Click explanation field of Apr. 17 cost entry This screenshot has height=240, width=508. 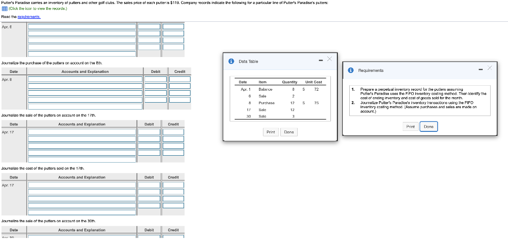coord(82,212)
